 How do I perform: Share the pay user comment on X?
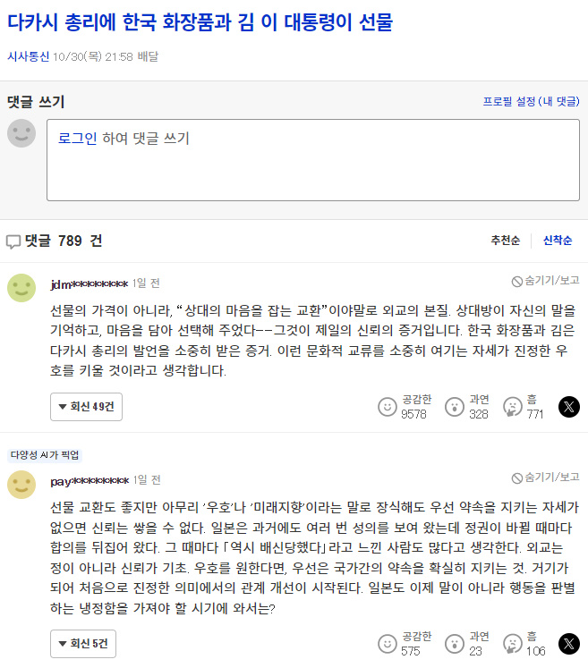tap(569, 644)
